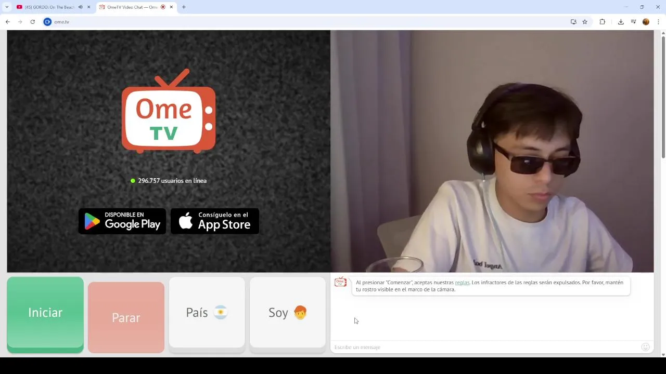Open a new browser tab
The width and height of the screenshot is (666, 374).
(184, 7)
